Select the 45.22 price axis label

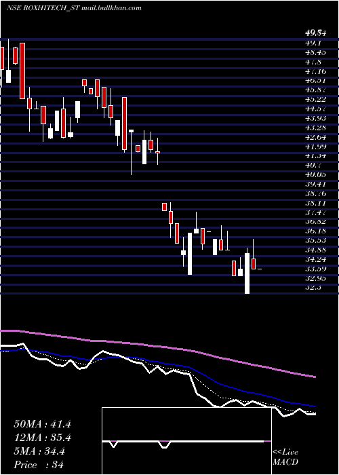tap(315, 99)
